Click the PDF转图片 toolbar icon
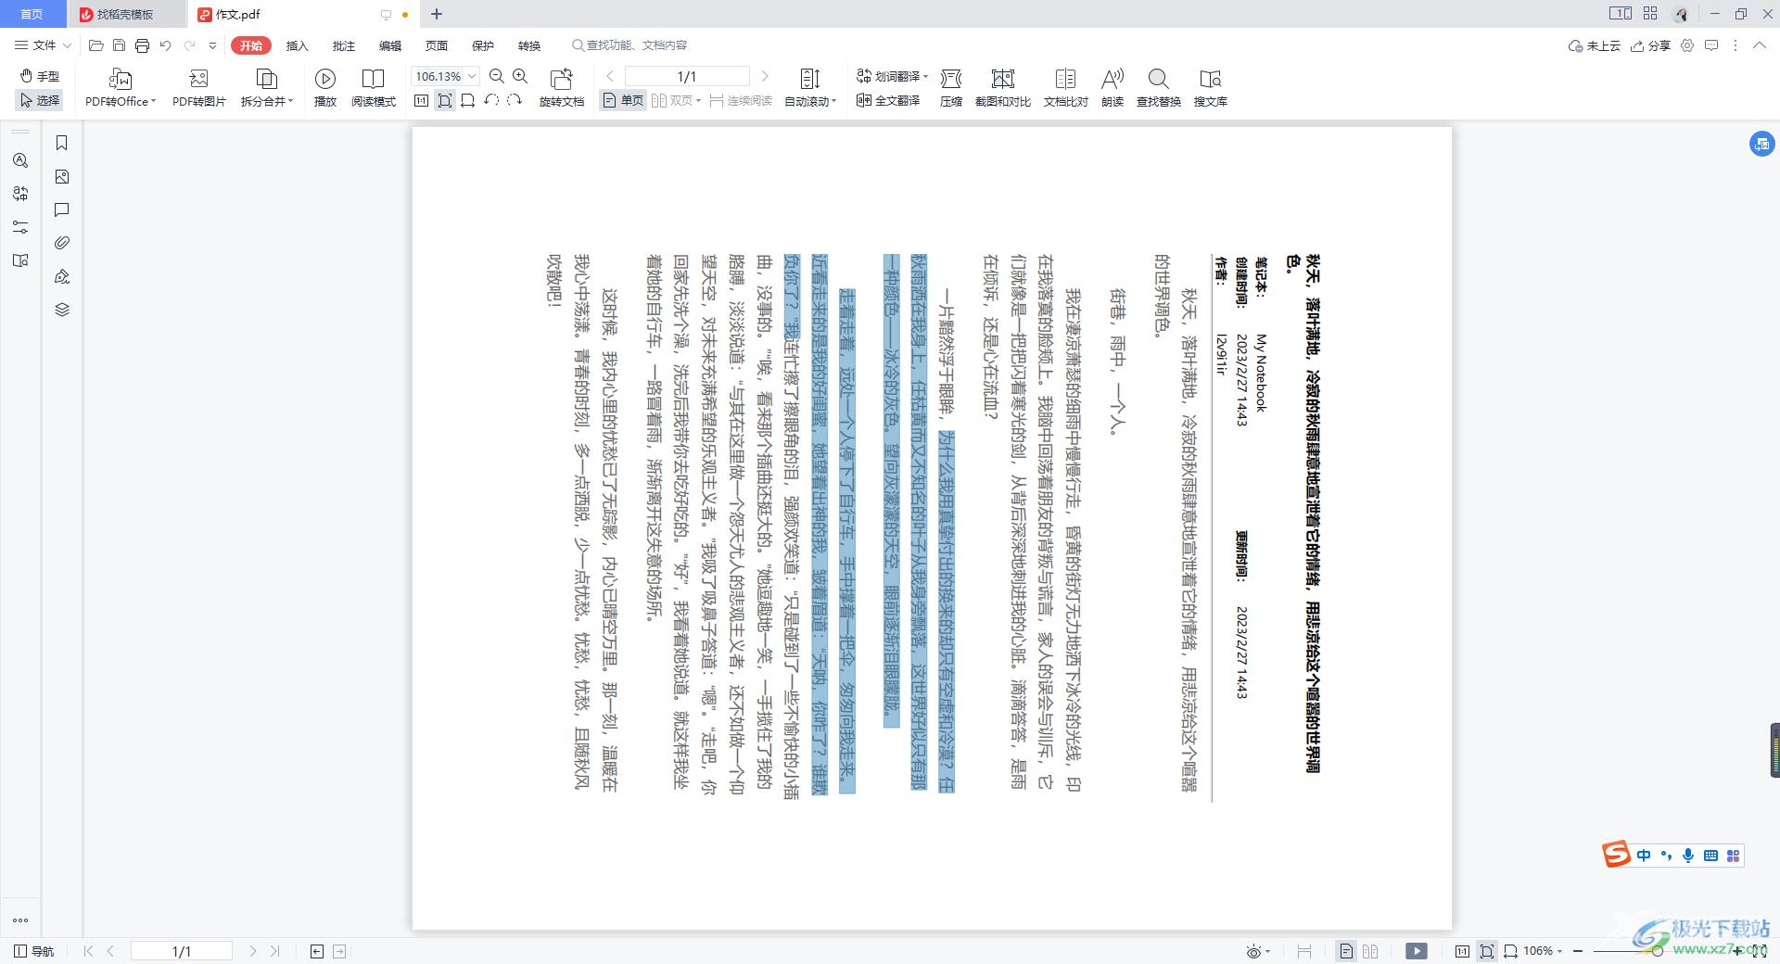This screenshot has height=964, width=1780. (198, 79)
